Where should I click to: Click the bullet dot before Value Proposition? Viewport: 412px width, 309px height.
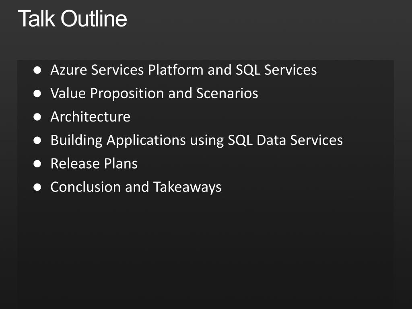(x=37, y=93)
